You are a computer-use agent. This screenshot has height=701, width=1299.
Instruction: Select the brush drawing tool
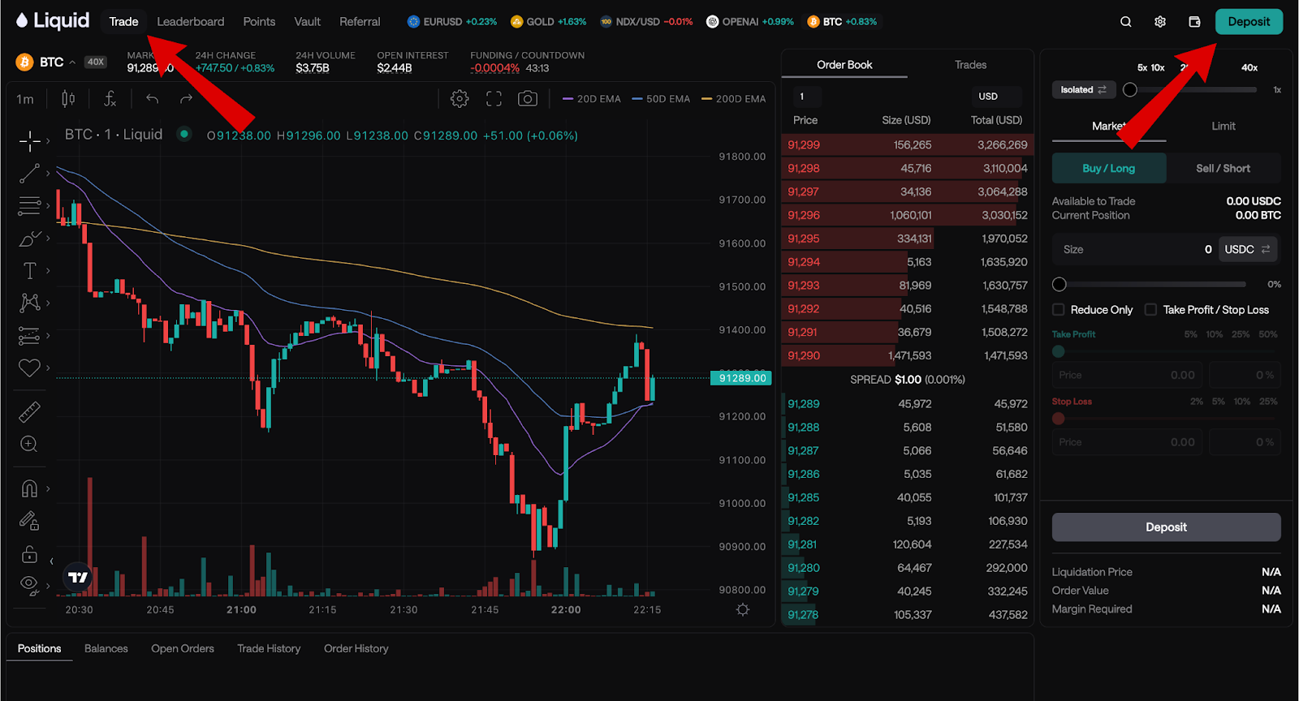[x=29, y=239]
